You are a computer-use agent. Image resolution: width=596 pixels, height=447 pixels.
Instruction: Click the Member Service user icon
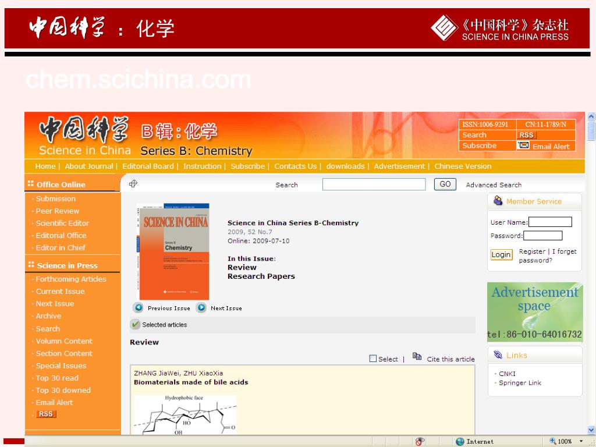[x=498, y=201]
